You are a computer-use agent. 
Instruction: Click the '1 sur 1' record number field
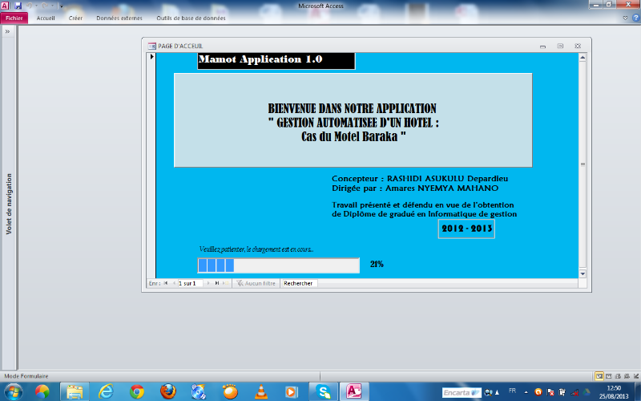pos(190,283)
